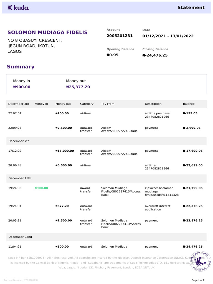Click the Summary heading
Viewport: 213px width, 284px height.
coord(21,67)
